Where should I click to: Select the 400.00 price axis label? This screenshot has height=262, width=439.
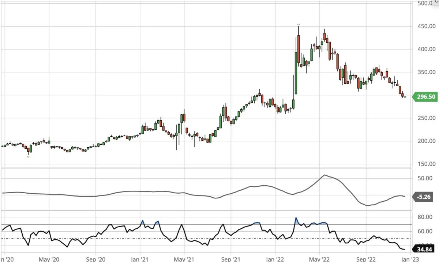(x=426, y=49)
